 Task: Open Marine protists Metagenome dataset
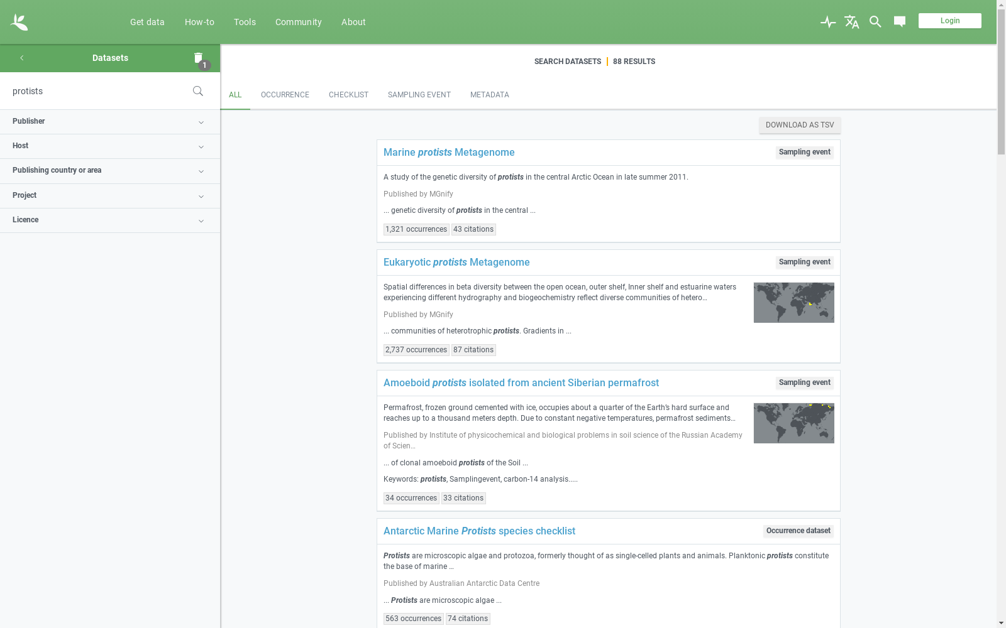click(x=449, y=153)
